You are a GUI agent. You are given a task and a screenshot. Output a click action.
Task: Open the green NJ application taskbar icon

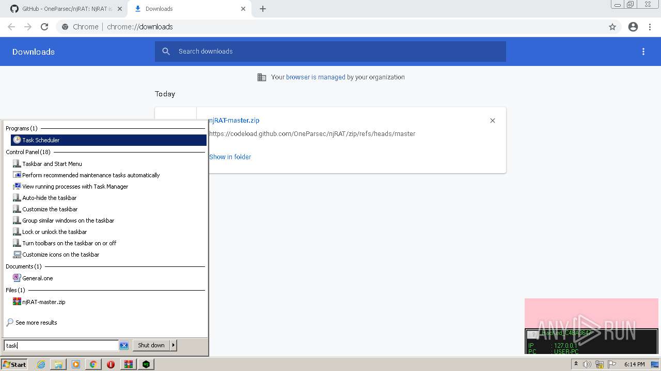[146, 364]
